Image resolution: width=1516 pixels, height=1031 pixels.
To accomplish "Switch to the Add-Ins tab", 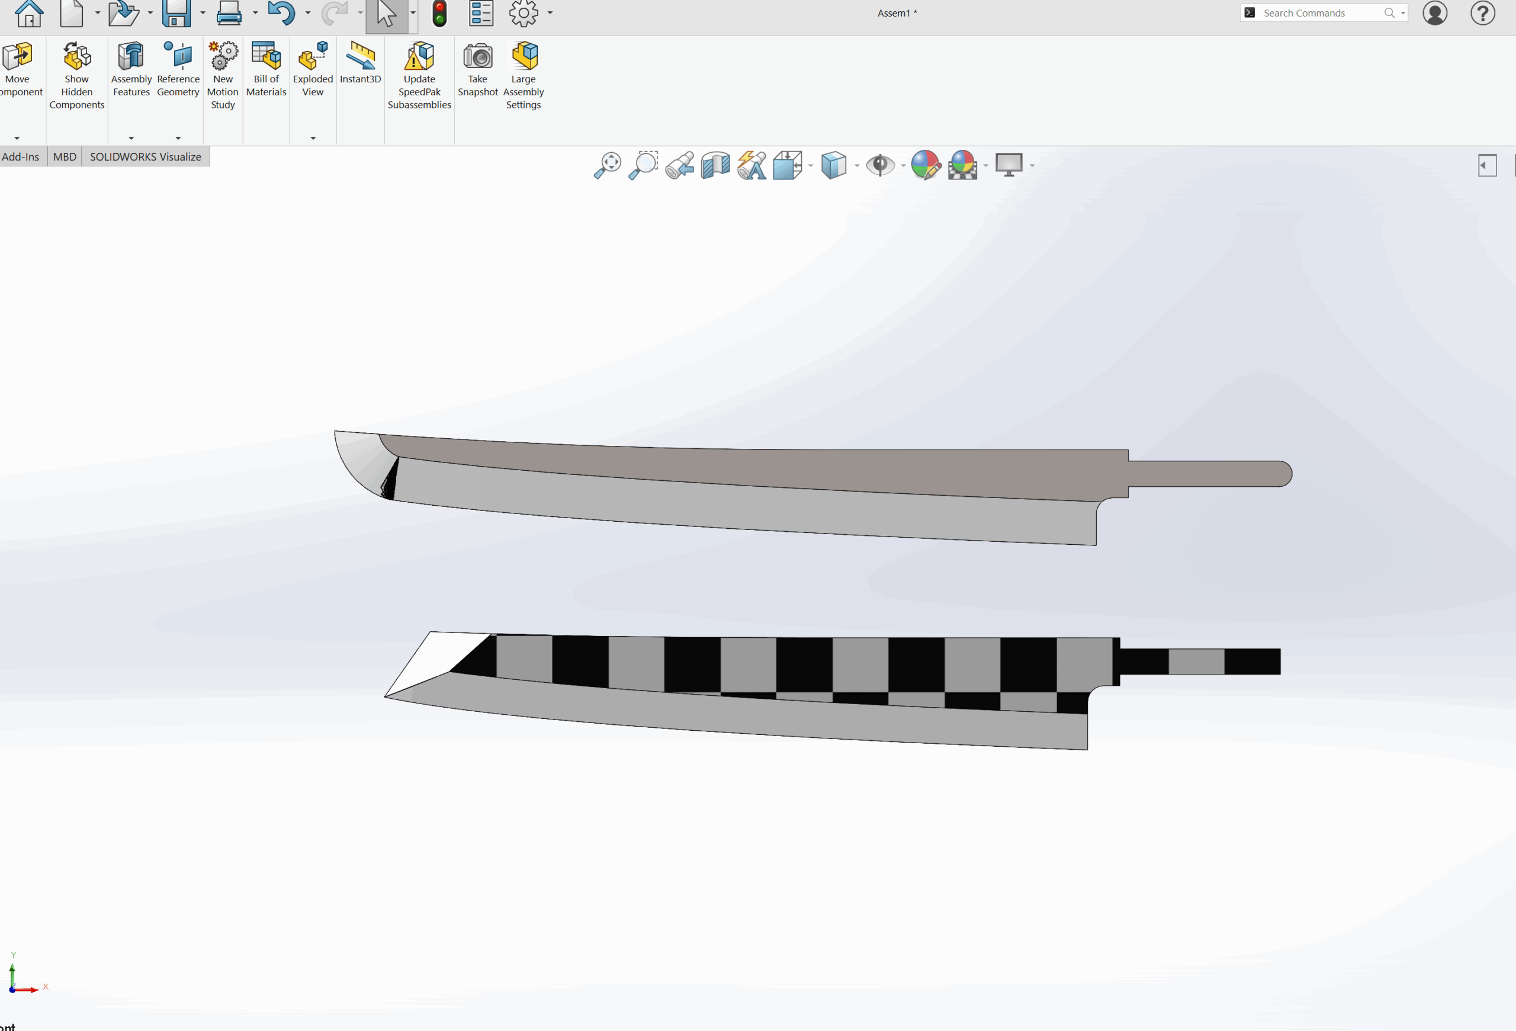I will coord(21,157).
